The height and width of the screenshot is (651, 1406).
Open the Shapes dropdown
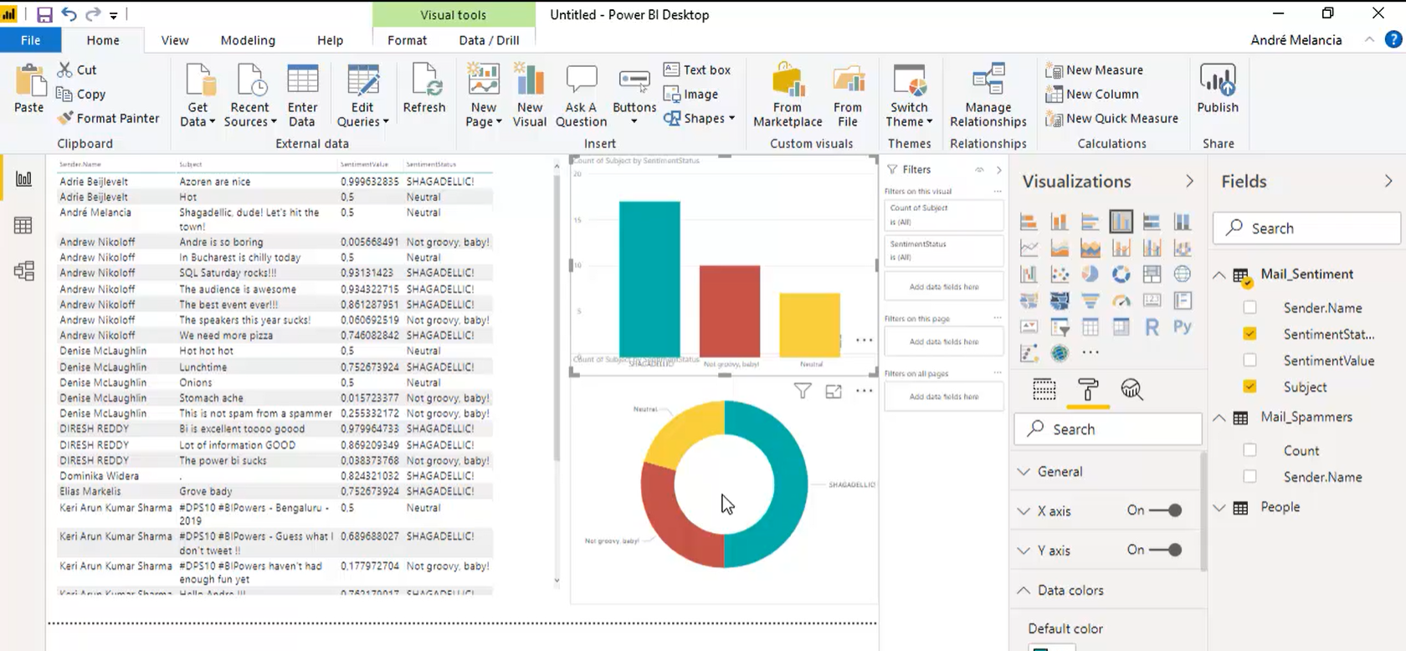700,119
